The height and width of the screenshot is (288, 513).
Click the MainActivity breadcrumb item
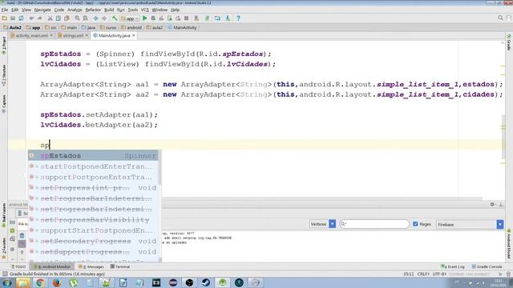click(x=182, y=27)
